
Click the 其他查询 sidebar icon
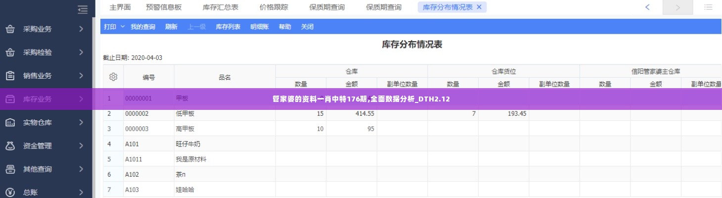click(x=10, y=169)
